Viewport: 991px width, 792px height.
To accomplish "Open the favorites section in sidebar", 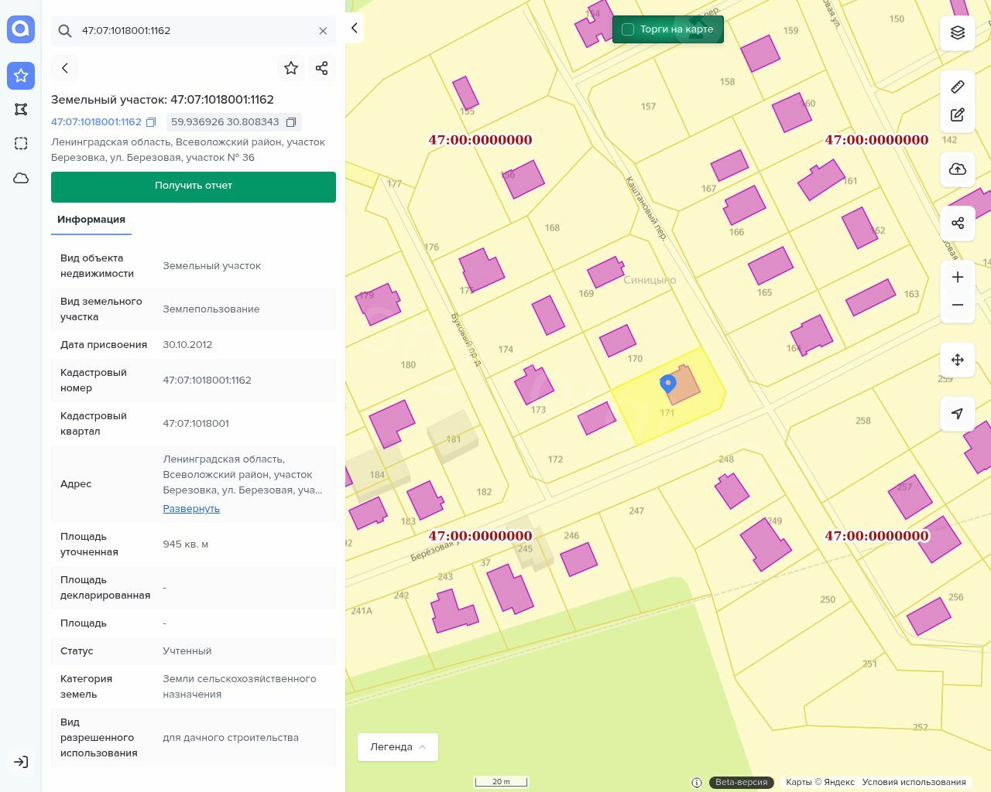I will [21, 76].
